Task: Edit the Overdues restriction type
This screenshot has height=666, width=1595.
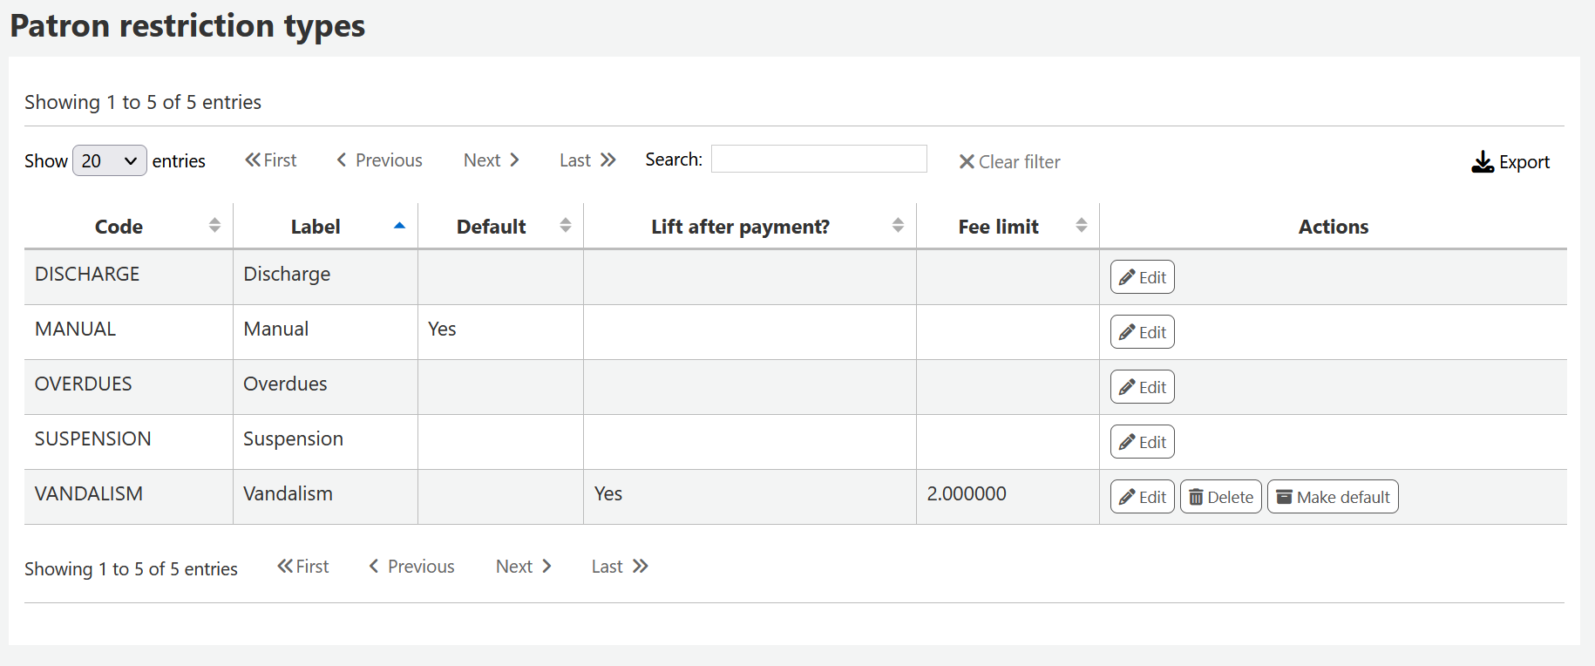Action: 1142,387
